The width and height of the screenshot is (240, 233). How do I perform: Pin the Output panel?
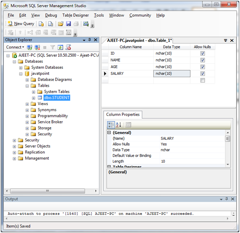coord(227,199)
